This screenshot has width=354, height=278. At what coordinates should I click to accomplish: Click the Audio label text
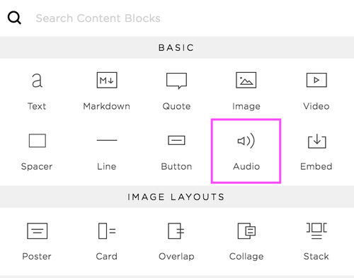tap(246, 166)
